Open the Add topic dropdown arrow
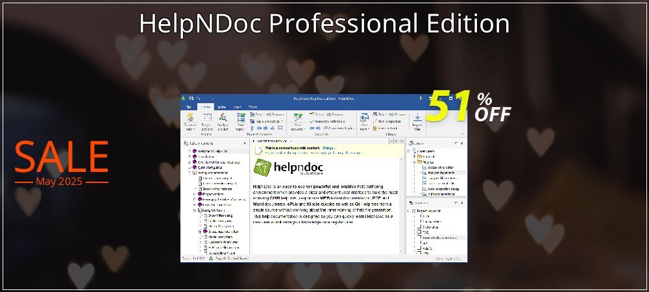 pyautogui.click(x=245, y=130)
